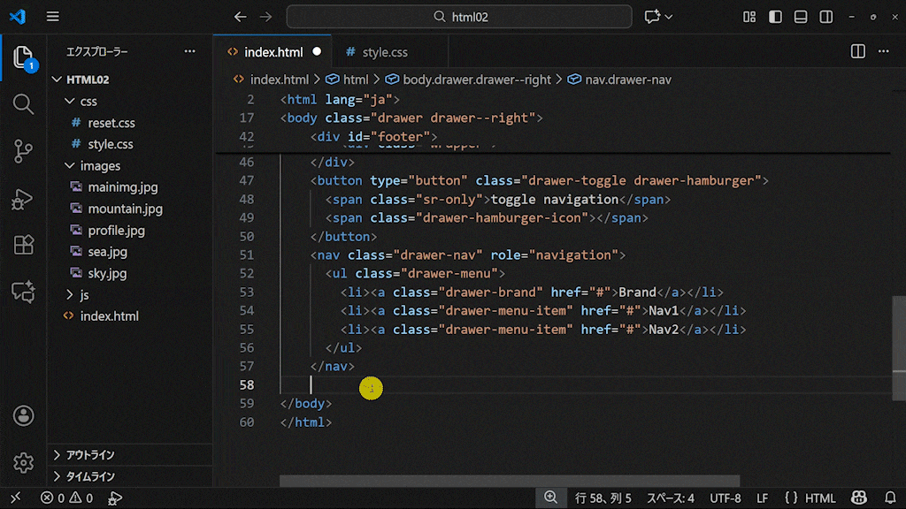Toggle the bottom panel visibility
The height and width of the screenshot is (509, 906).
[801, 17]
